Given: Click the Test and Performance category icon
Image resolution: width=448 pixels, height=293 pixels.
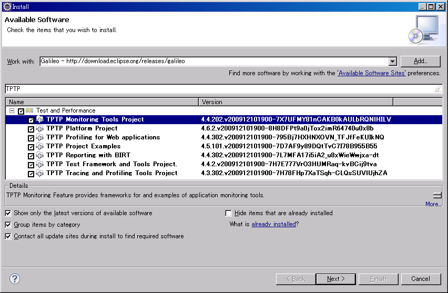Looking at the screenshot, I should (29, 111).
